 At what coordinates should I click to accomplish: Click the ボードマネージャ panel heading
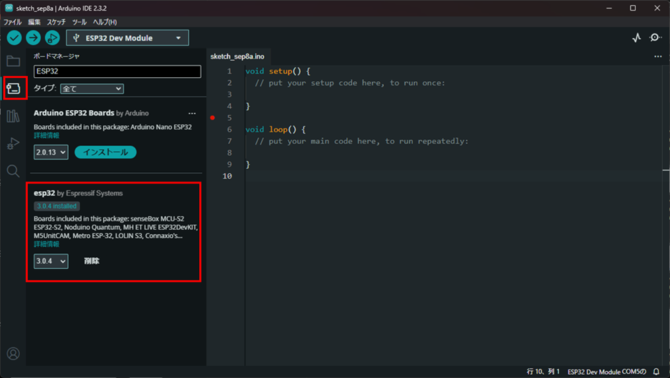pyautogui.click(x=57, y=56)
